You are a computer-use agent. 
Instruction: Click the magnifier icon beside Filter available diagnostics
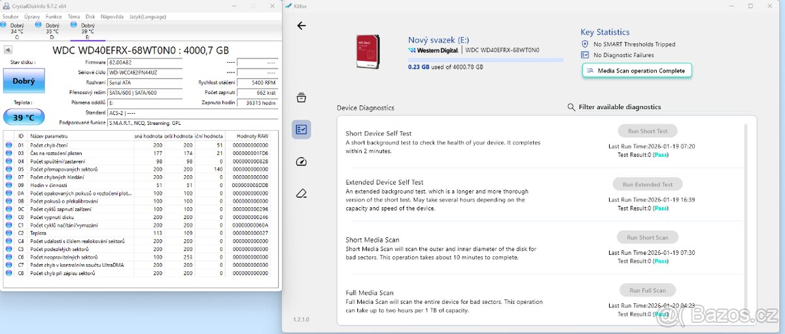(x=572, y=107)
